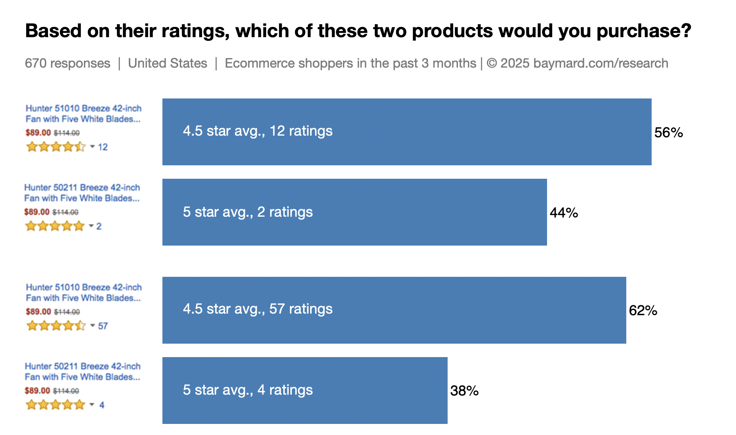Open the rating dropdown arrow next to 4
The height and width of the screenshot is (435, 736).
point(92,405)
